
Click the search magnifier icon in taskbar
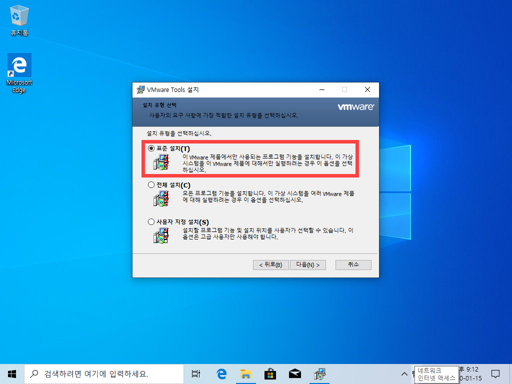click(34, 374)
